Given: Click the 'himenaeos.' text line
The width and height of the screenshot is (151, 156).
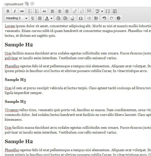Looking at the screenshot, I should click(14, 119).
